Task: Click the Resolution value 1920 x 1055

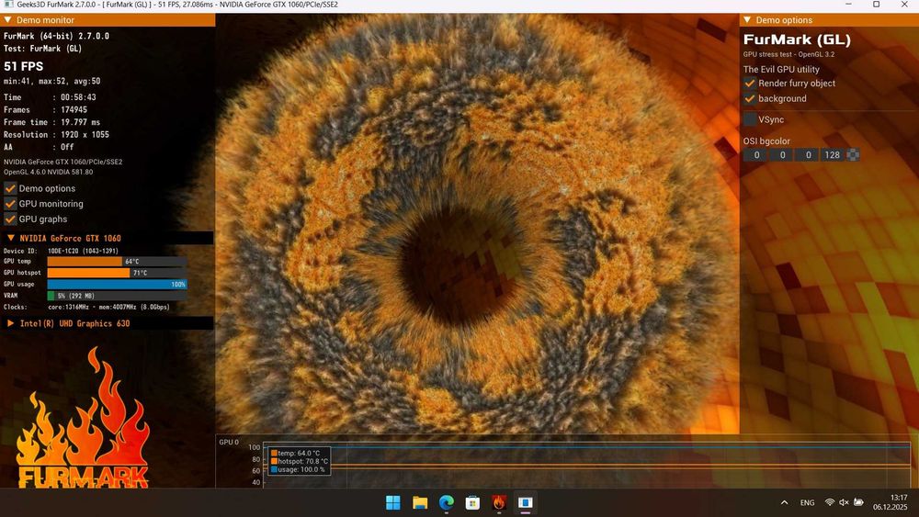Action: click(x=85, y=135)
